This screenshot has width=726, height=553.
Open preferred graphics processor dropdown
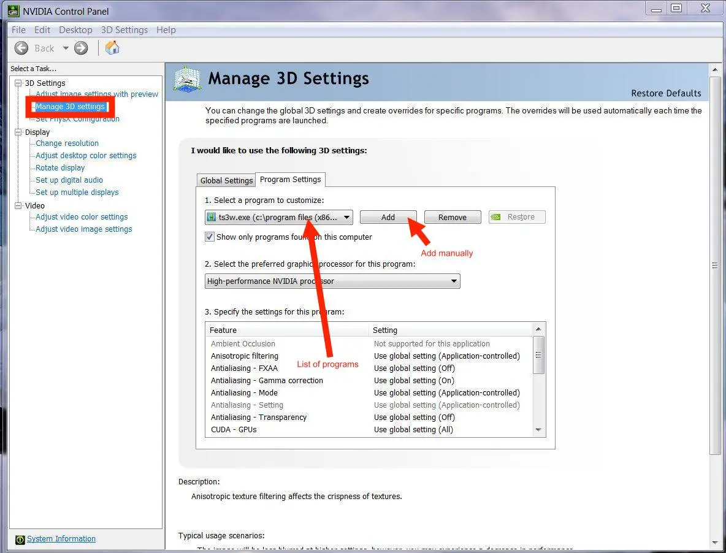pos(332,281)
